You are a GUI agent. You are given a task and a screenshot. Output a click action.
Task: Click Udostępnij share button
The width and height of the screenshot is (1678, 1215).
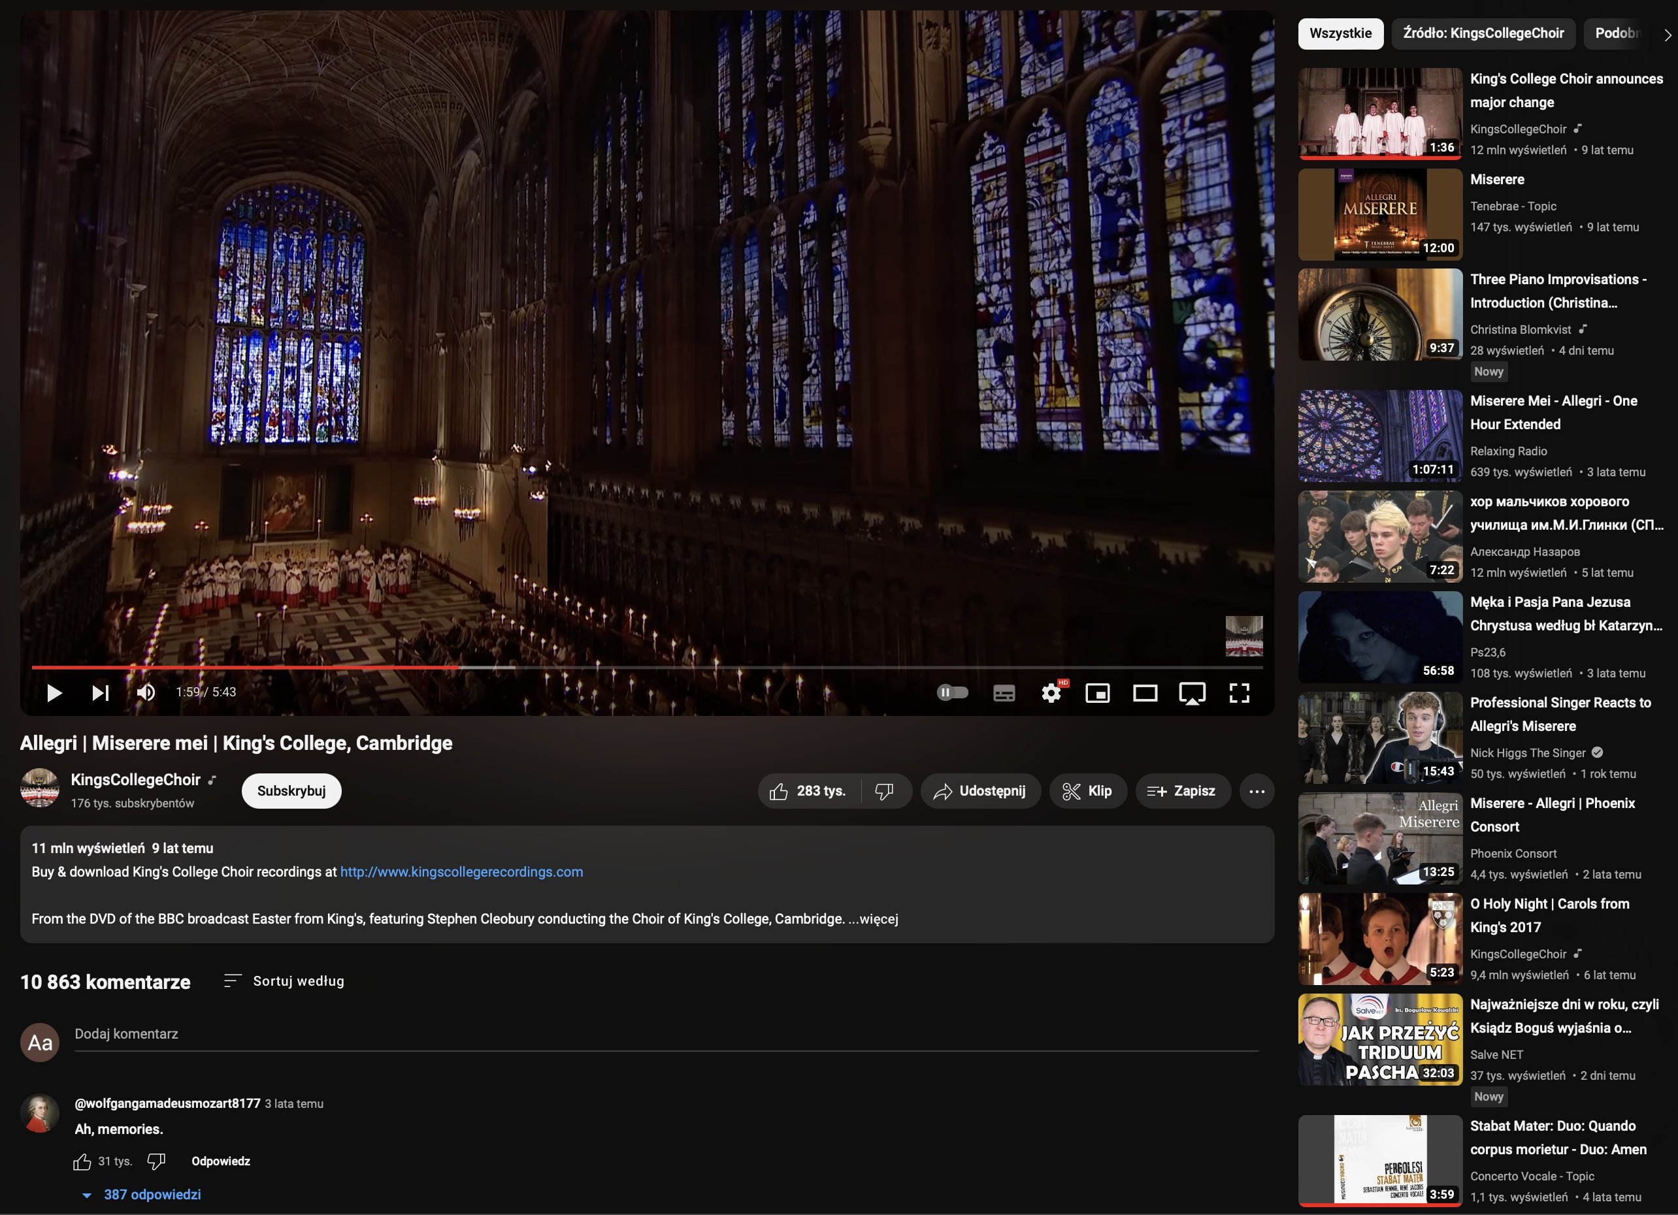click(980, 790)
